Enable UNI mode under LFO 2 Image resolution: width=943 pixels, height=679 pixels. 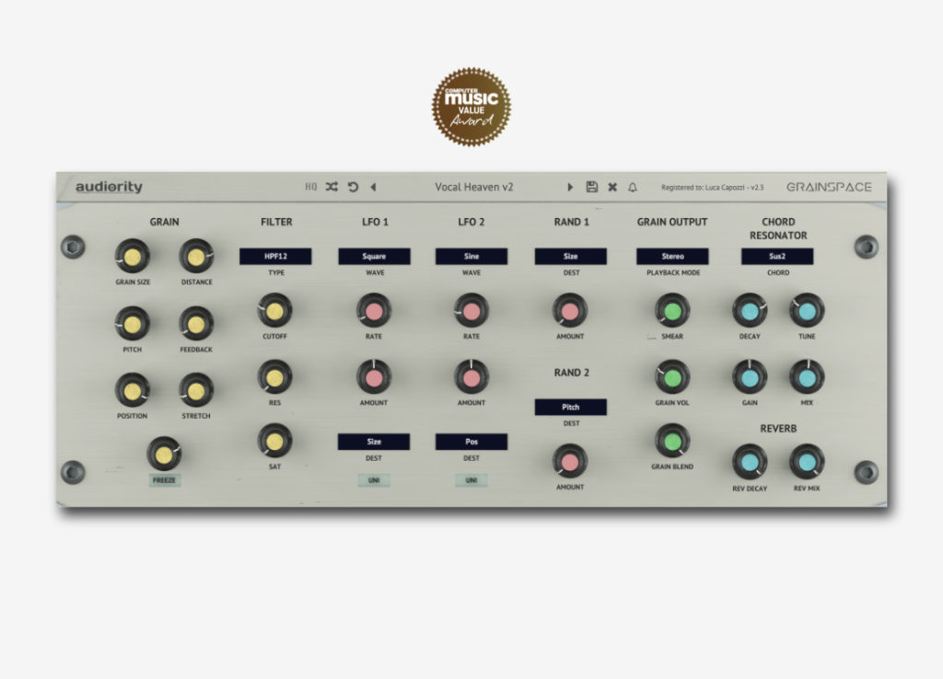tap(471, 479)
